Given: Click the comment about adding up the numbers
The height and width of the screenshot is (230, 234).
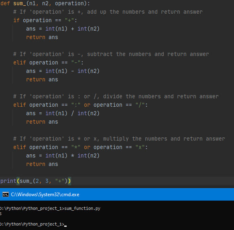Looking at the screenshot, I should (108, 12).
